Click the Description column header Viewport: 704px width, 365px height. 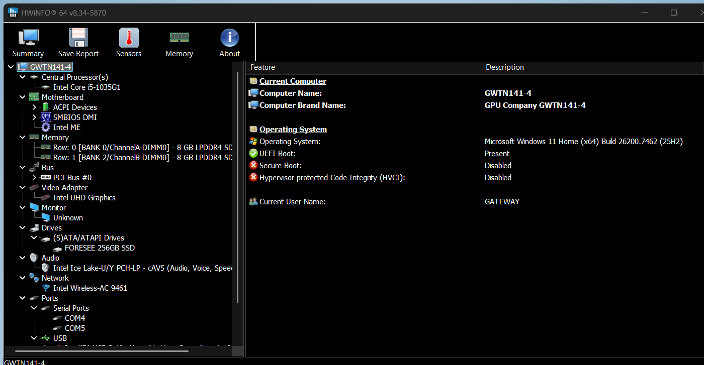point(592,67)
